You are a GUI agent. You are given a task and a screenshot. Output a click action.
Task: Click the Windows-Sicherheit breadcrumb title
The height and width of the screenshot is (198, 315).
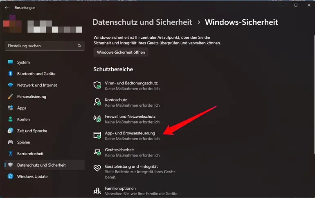coord(241,22)
